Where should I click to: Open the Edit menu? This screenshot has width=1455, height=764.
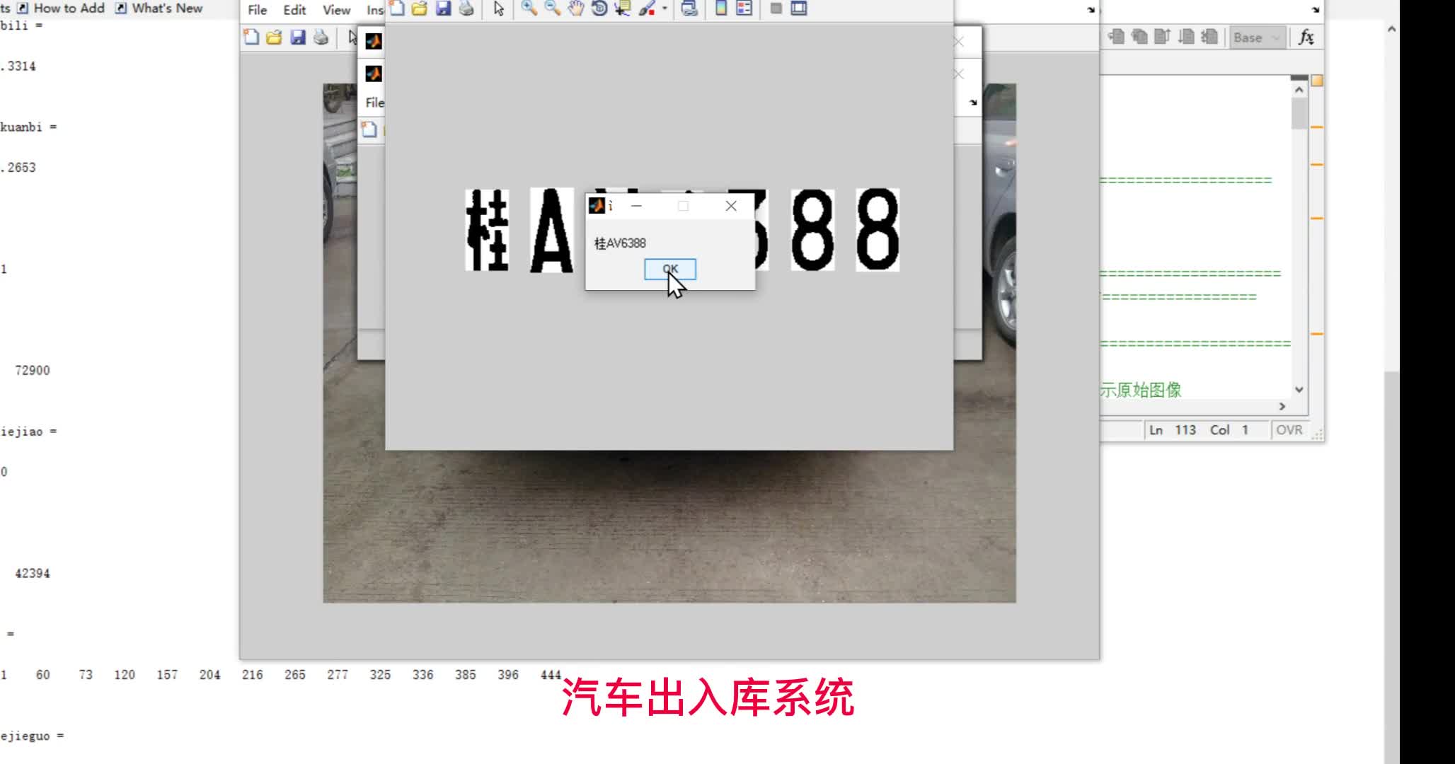click(294, 8)
